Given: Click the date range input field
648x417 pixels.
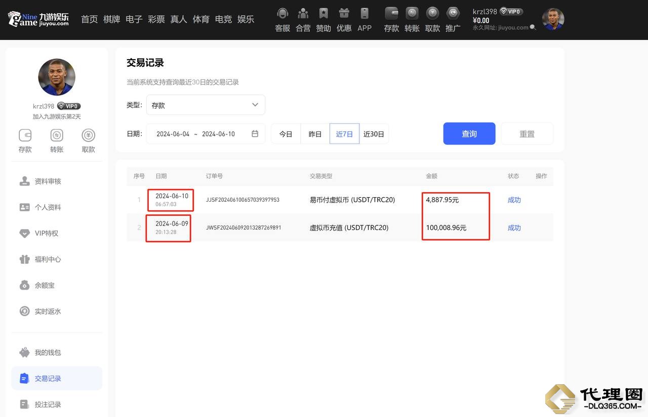Looking at the screenshot, I should point(206,134).
